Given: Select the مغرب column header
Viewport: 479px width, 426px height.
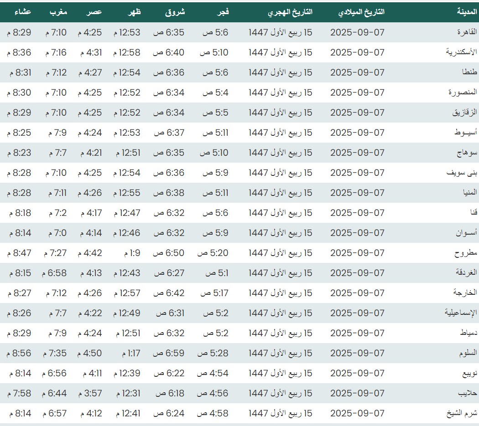Looking at the screenshot, I should pos(58,12).
